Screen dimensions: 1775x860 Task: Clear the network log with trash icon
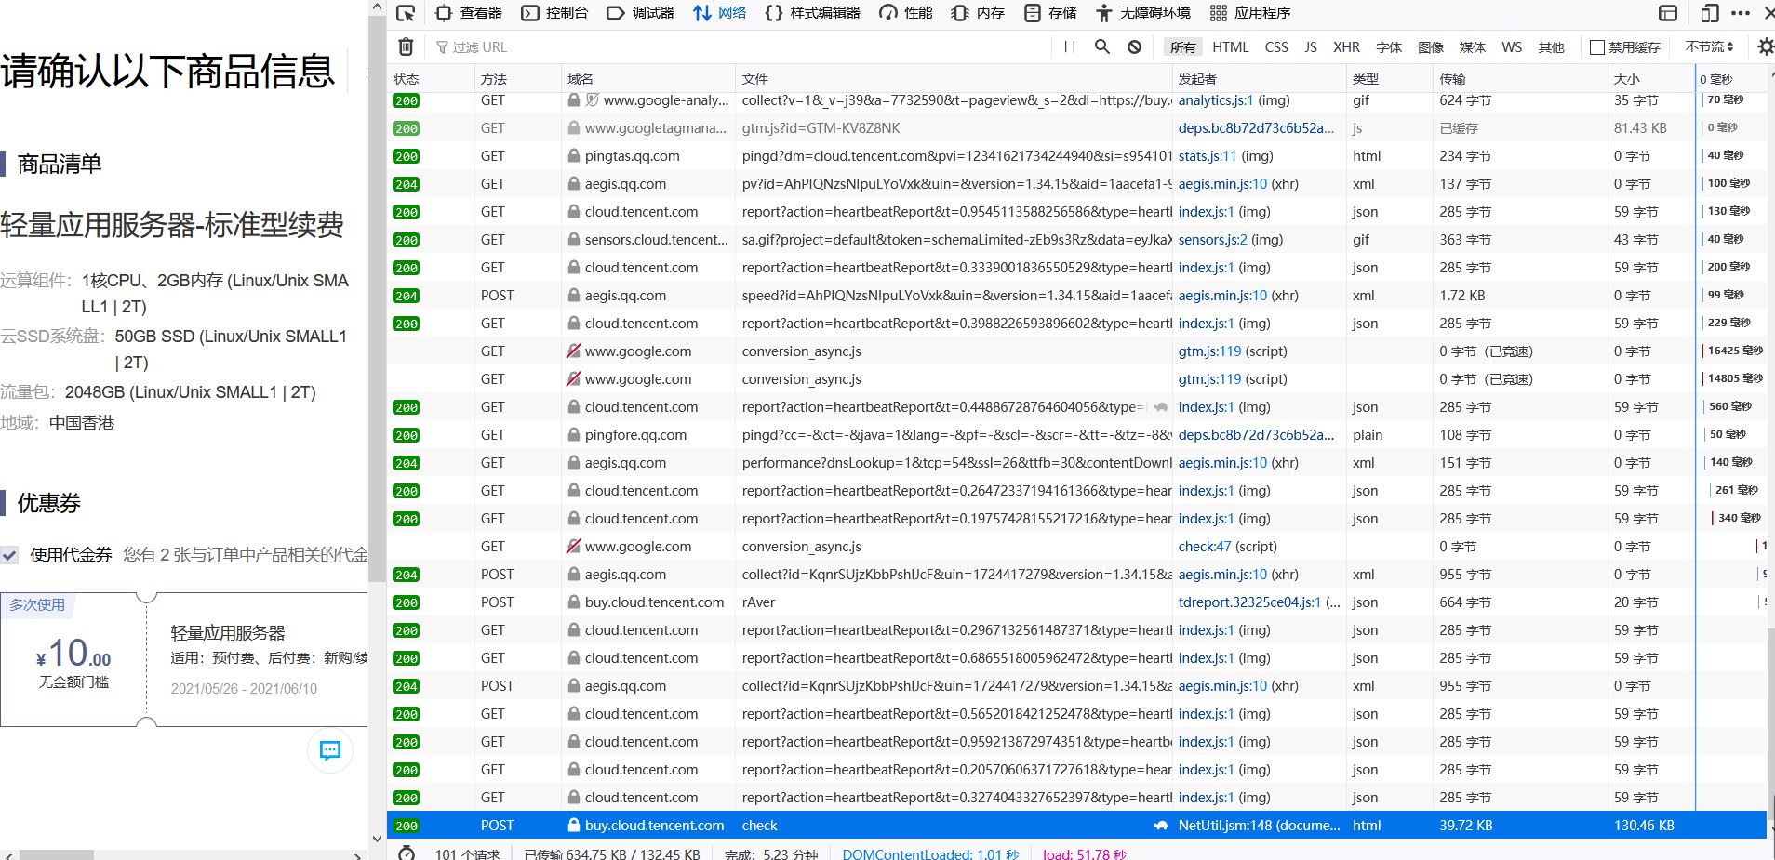[x=406, y=46]
